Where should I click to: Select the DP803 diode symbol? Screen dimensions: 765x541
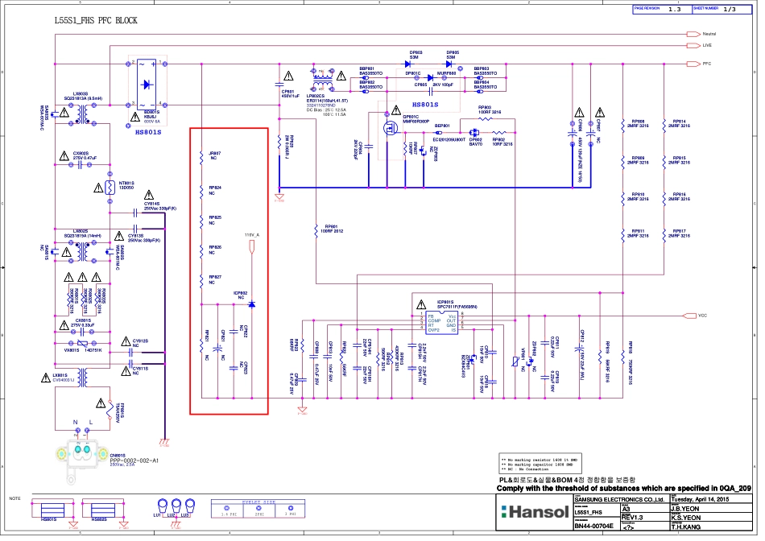tap(415, 63)
